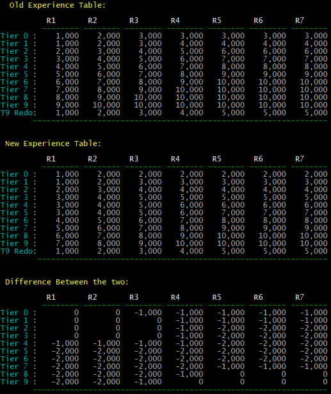Viewport: 331px width, 394px height.
Task: Select the "Tier 4" row label in New table
Action: point(14,205)
